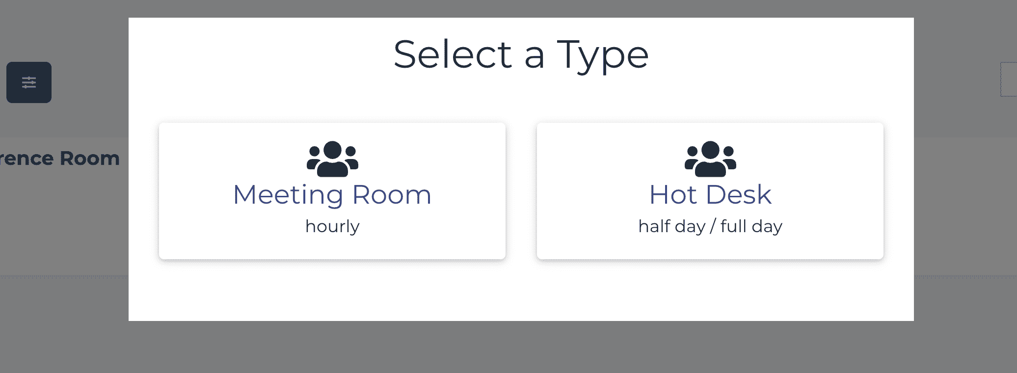Image resolution: width=1017 pixels, height=373 pixels.
Task: Open the filter sliders button
Action: (29, 82)
